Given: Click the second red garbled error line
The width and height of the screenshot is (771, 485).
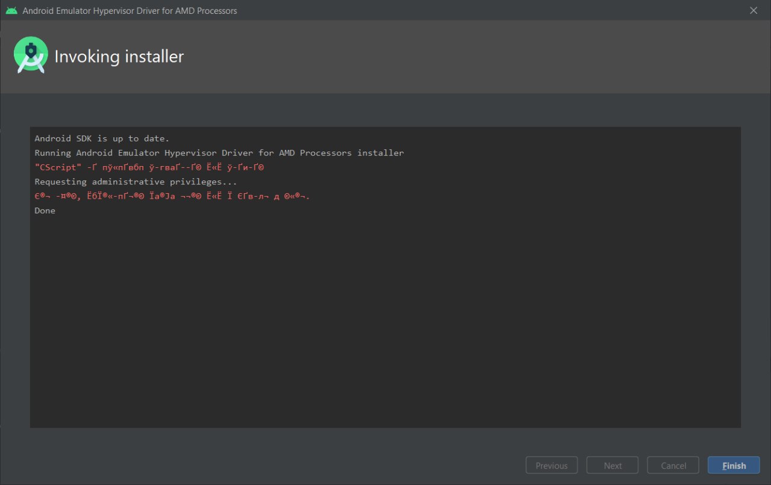Looking at the screenshot, I should coord(172,196).
